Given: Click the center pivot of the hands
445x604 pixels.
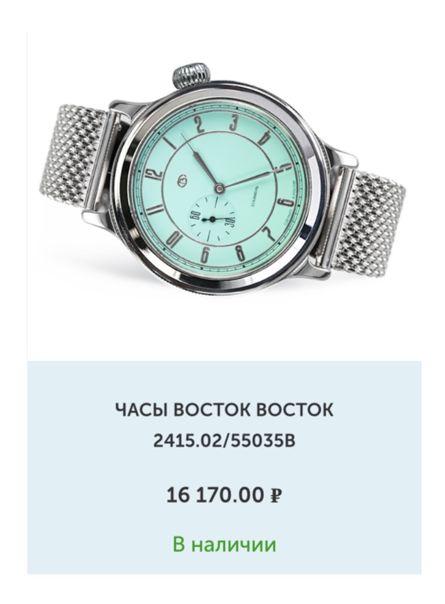Looking at the screenshot, I should (219, 188).
